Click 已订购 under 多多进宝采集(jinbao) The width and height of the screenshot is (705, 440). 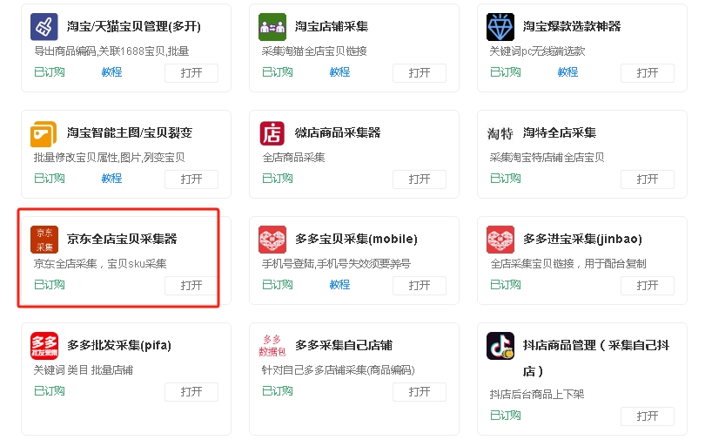[x=506, y=285]
